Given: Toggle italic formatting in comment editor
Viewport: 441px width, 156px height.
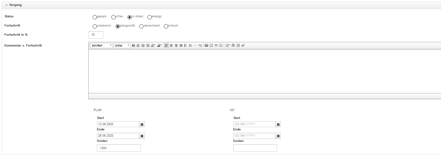Looking at the screenshot, I should tap(138, 46).
